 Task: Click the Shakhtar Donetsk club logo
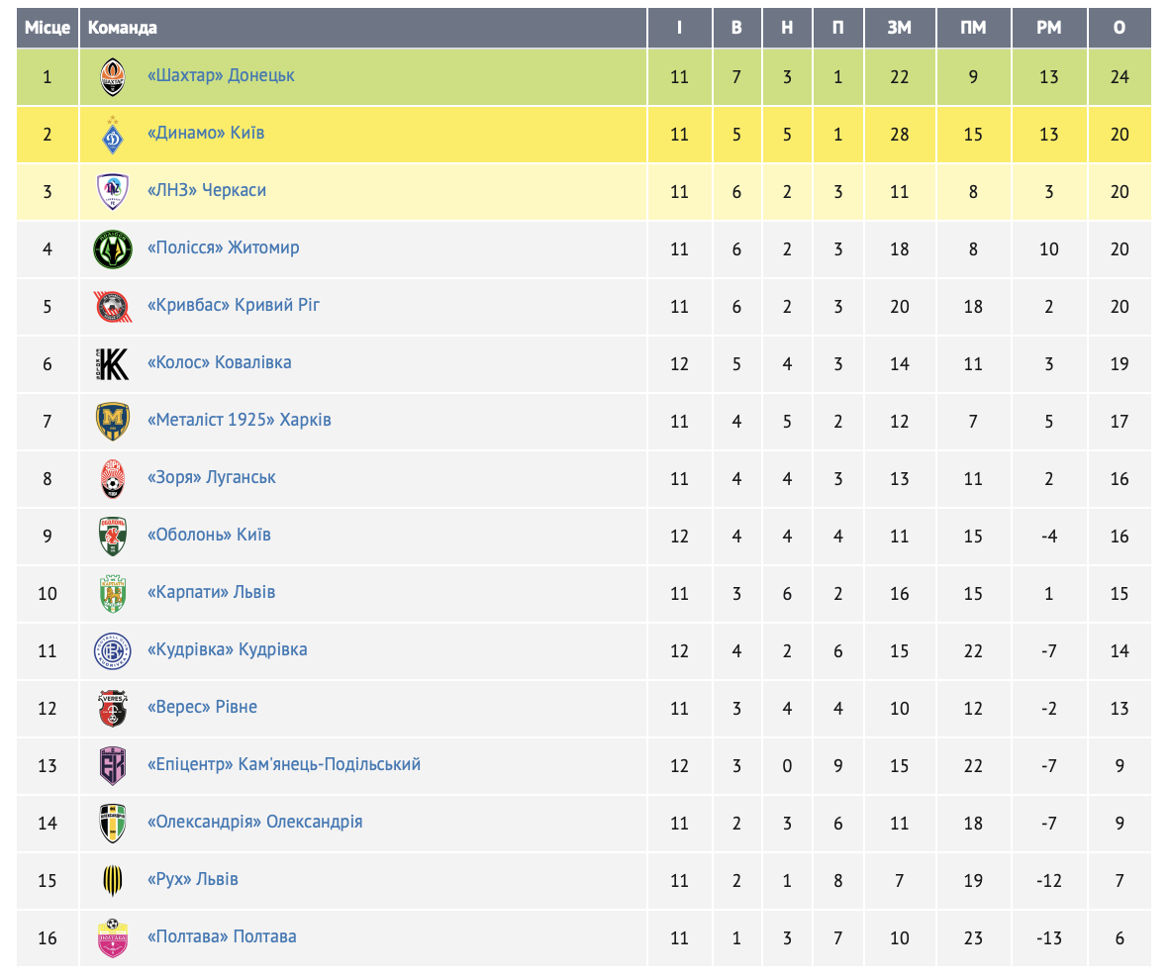tap(112, 77)
